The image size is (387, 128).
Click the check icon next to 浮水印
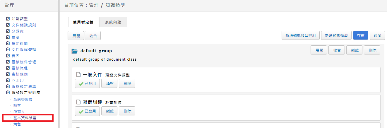pyautogui.click(x=8, y=80)
